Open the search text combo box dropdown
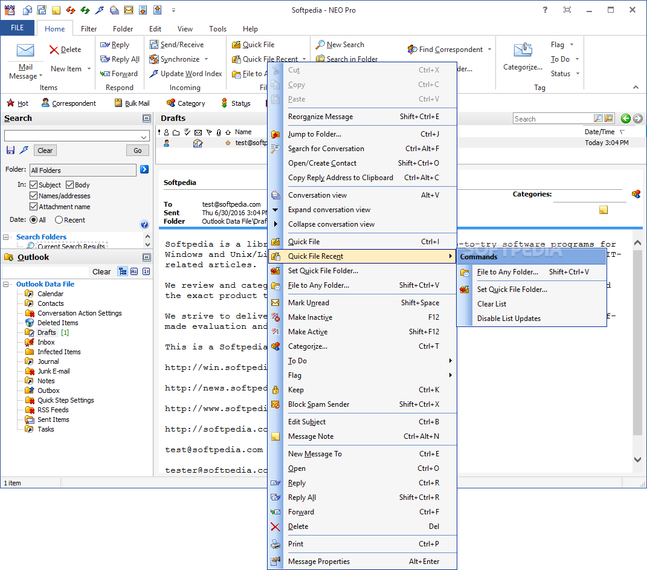 (144, 137)
